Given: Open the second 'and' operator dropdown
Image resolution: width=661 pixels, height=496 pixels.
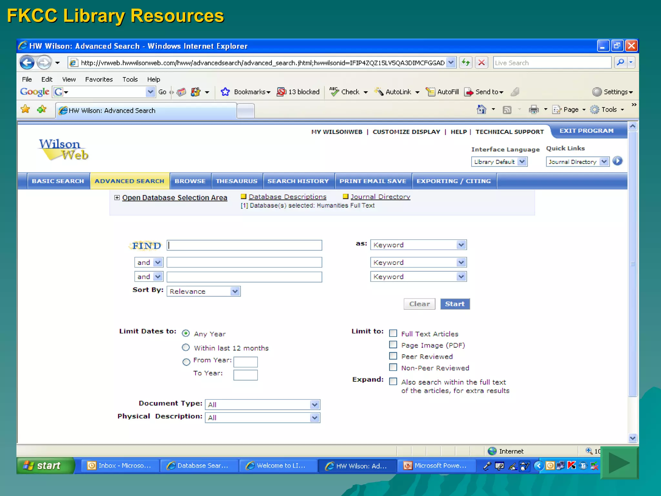Looking at the screenshot, I should pyautogui.click(x=149, y=276).
